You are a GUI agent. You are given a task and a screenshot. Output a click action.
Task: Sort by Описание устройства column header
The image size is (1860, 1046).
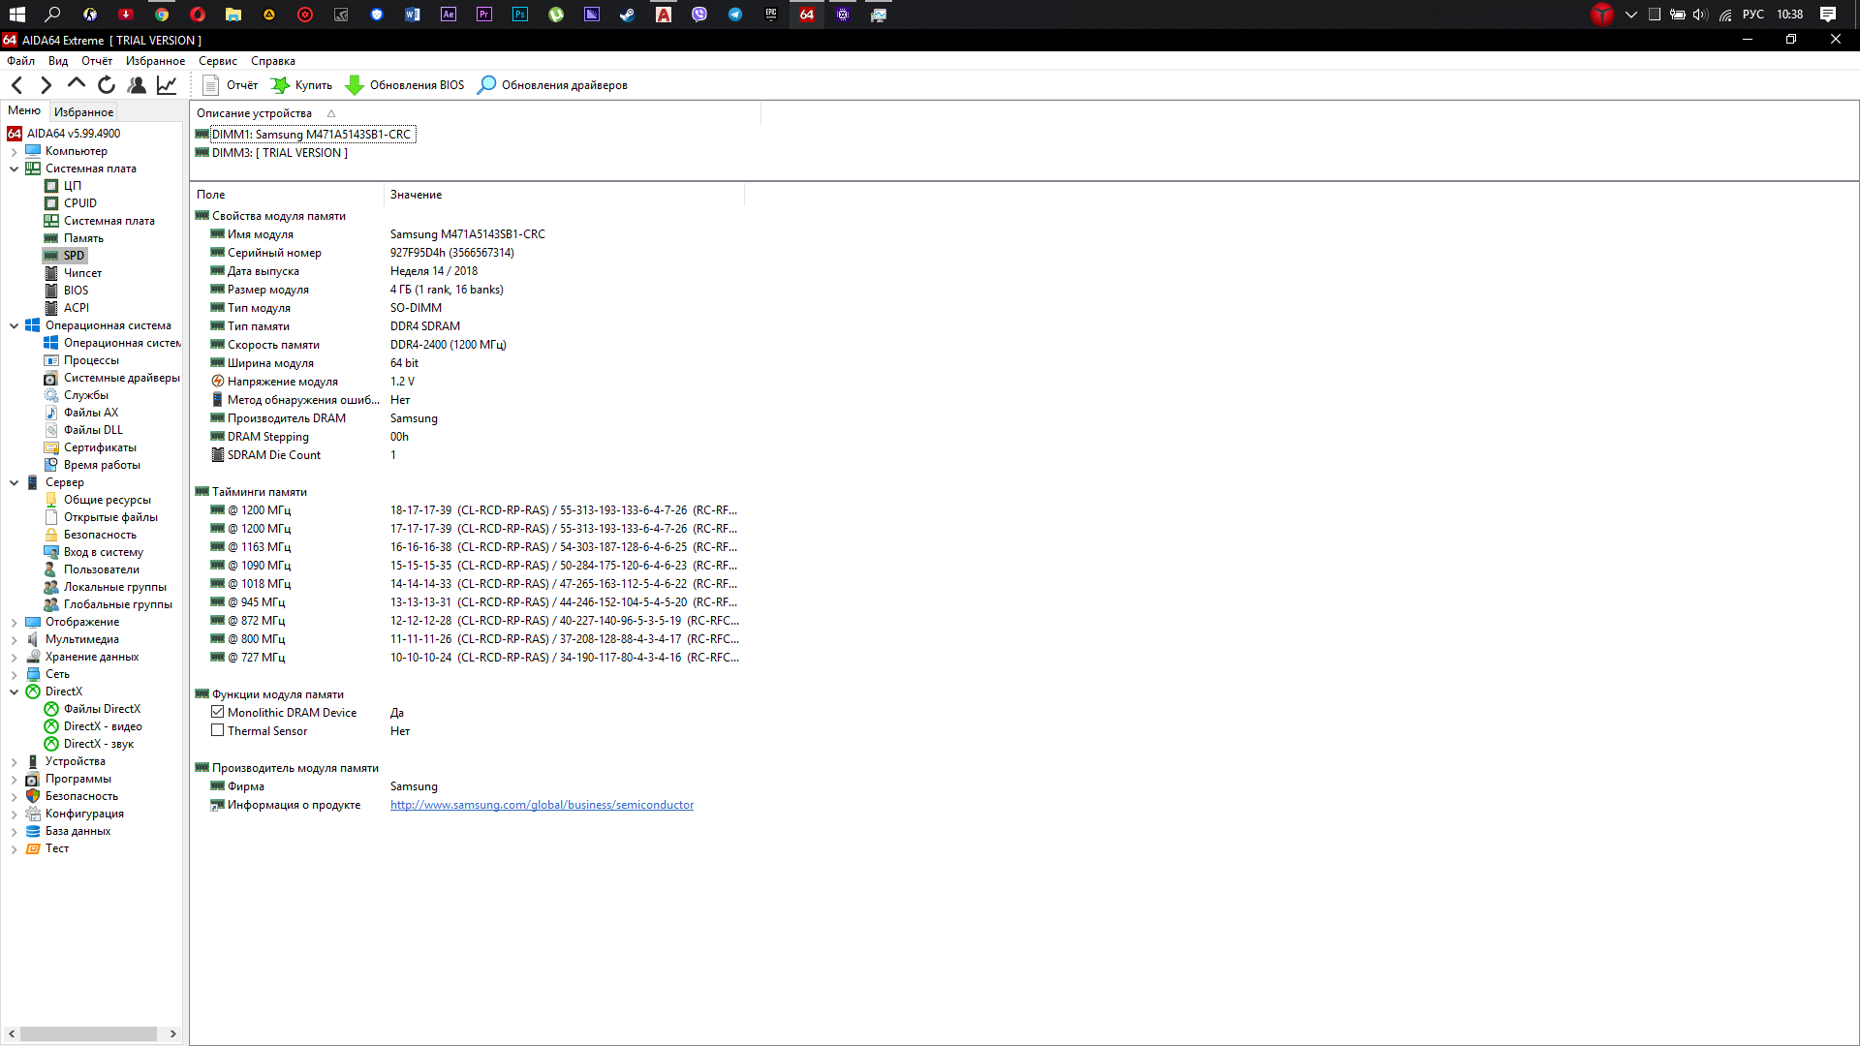click(475, 113)
